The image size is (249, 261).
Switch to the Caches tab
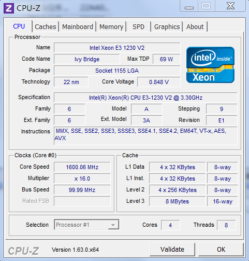click(x=46, y=26)
